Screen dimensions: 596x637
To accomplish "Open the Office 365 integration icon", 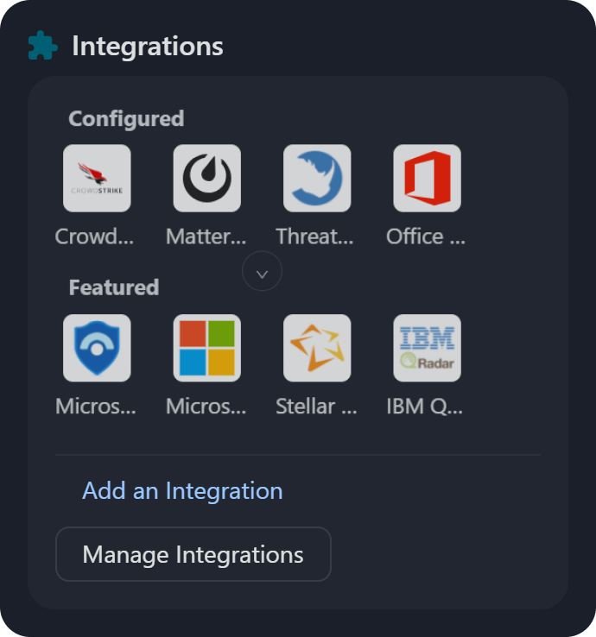I will tap(427, 178).
